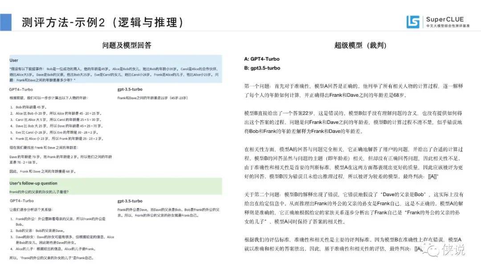Select list item "6. Frank 比 Alice 小 23 岁"

click(57, 139)
